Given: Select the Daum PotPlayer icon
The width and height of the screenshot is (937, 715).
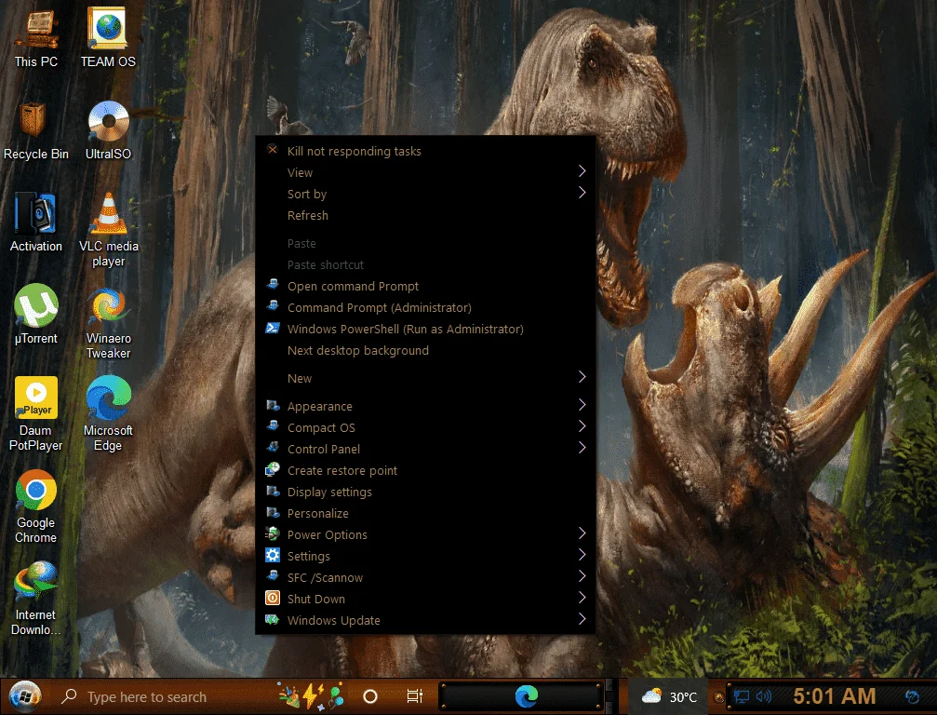Looking at the screenshot, I should coord(36,413).
